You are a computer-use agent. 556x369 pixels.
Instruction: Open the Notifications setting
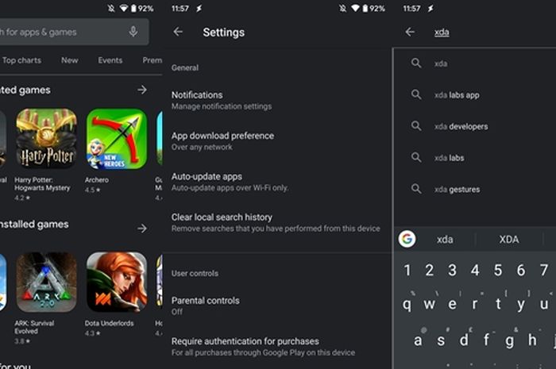pyautogui.click(x=276, y=100)
